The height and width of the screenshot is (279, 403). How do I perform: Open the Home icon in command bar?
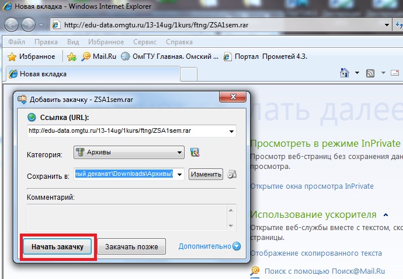345,73
